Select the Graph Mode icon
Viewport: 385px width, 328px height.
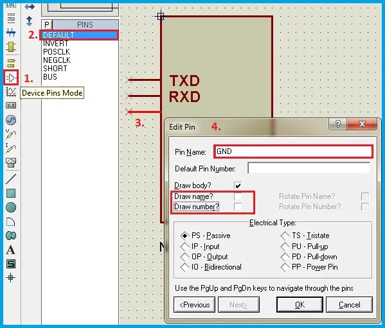click(11, 92)
